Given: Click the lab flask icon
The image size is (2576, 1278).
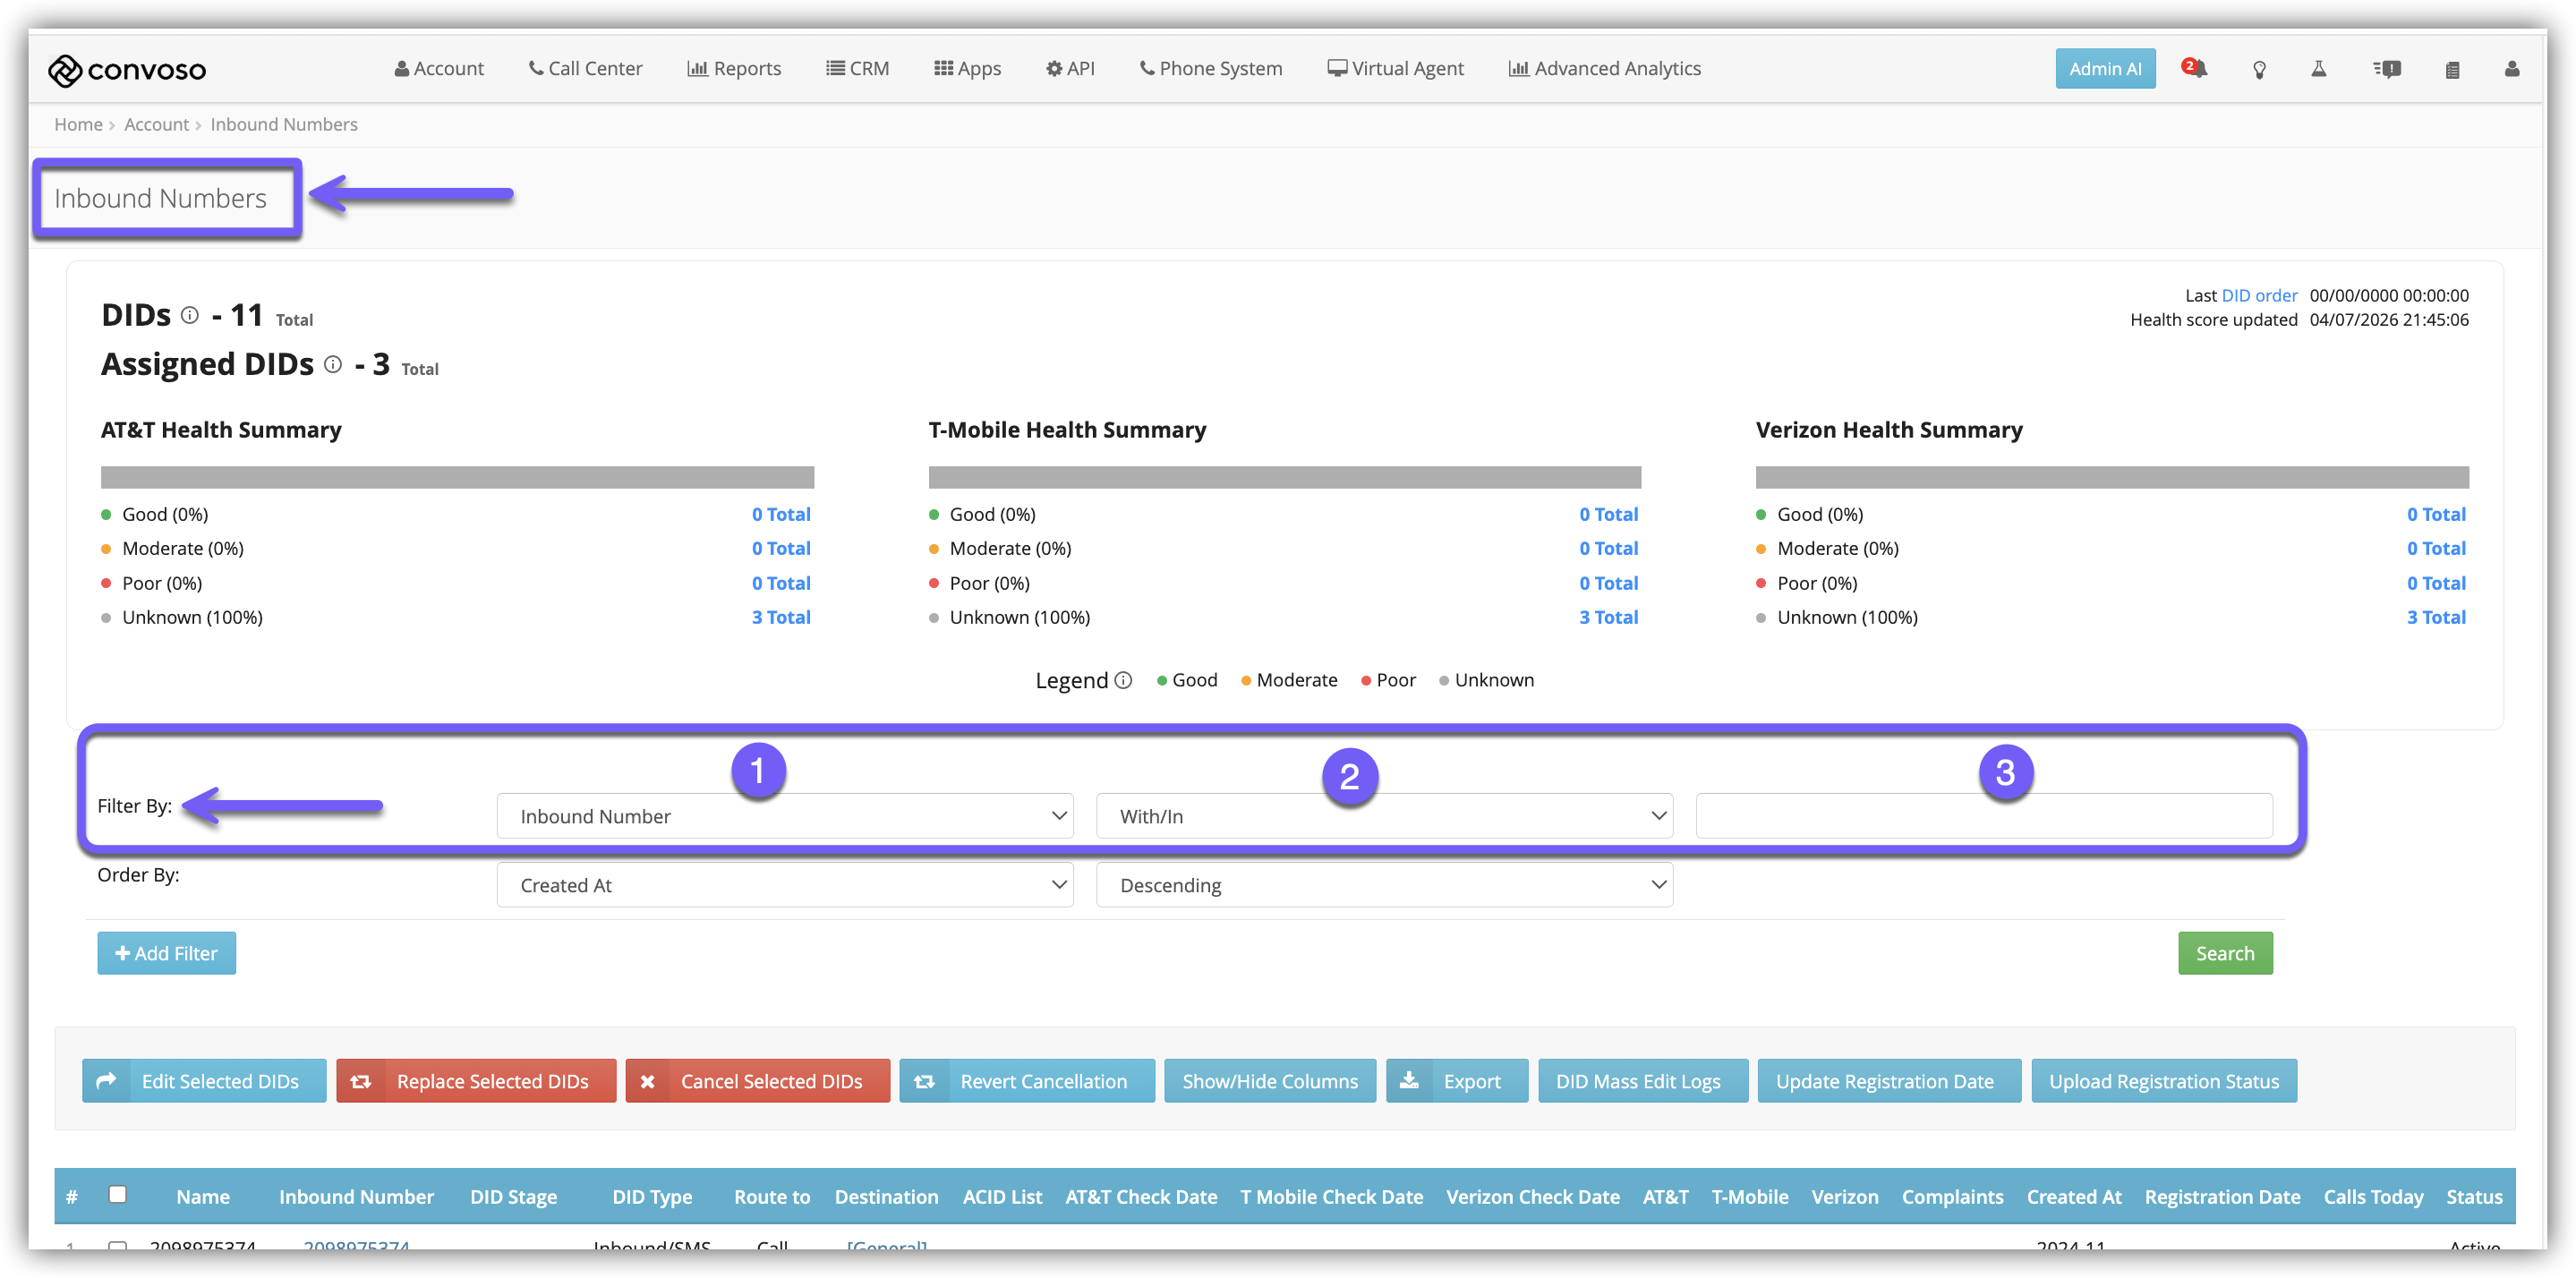Looking at the screenshot, I should (x=2318, y=68).
